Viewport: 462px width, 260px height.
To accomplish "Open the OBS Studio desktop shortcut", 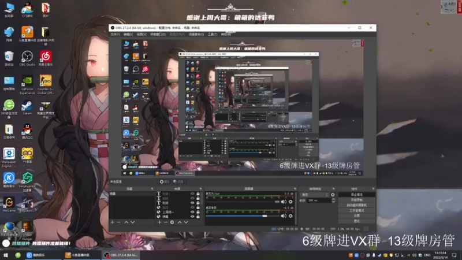I will [27, 58].
